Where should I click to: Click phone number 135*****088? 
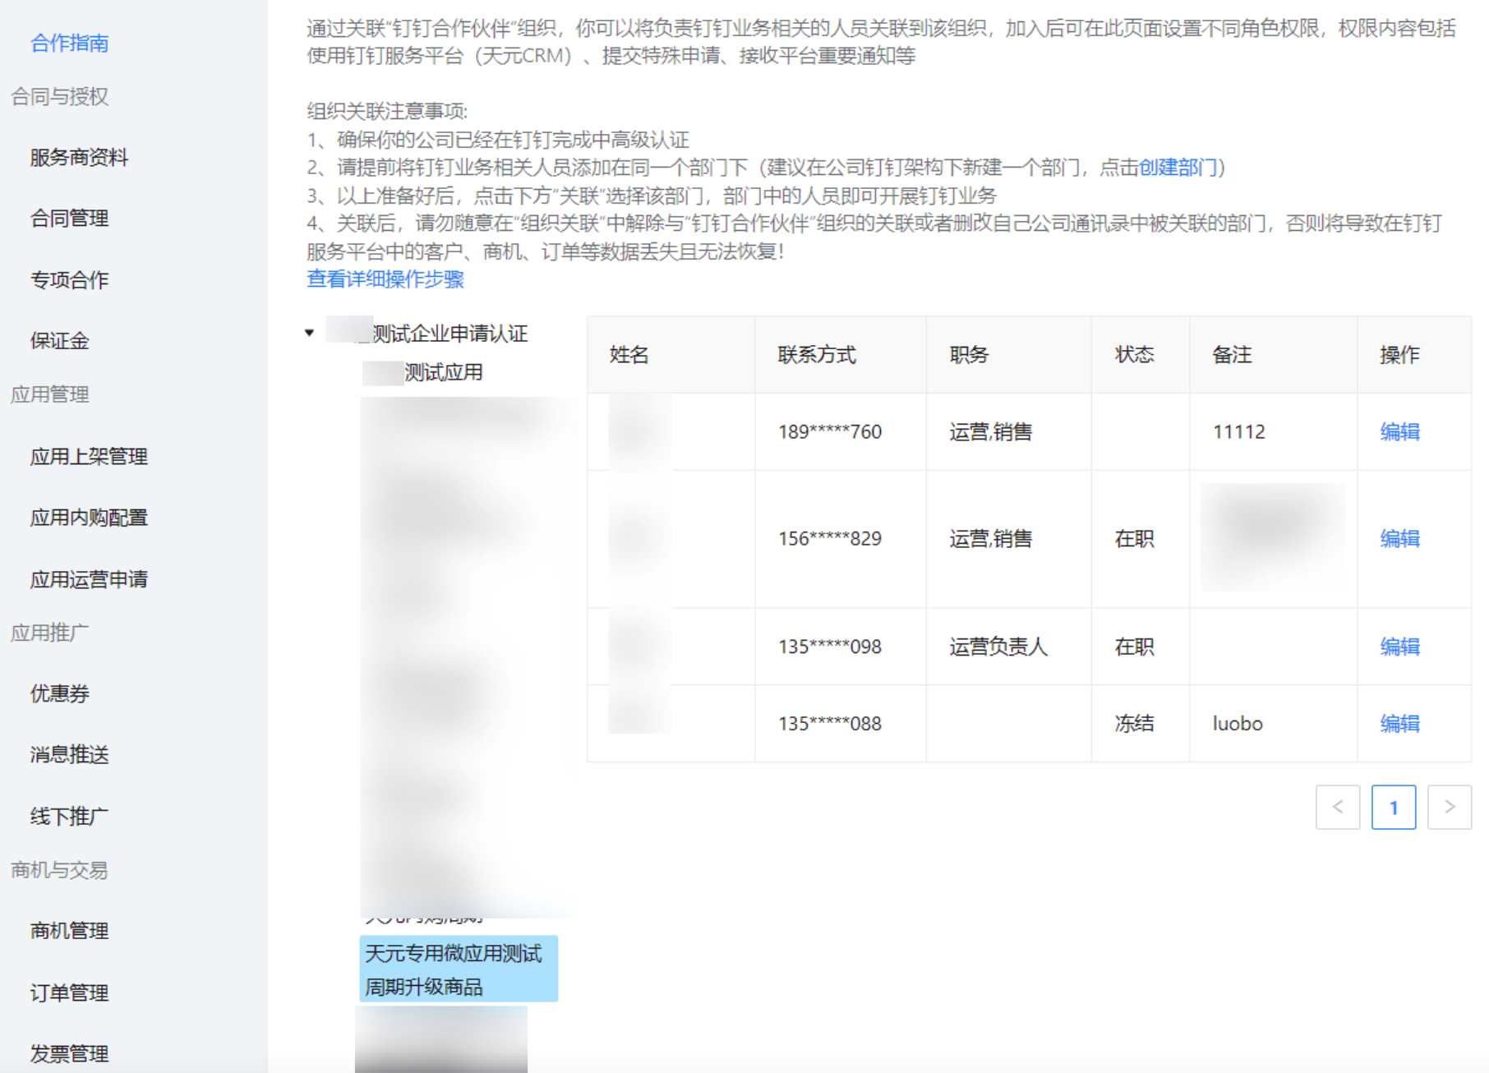[x=830, y=723]
